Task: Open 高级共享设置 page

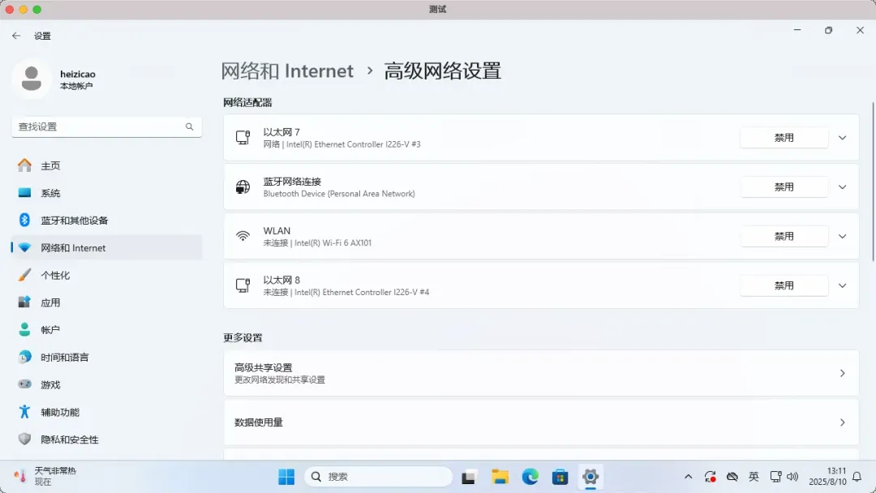Action: tap(540, 373)
